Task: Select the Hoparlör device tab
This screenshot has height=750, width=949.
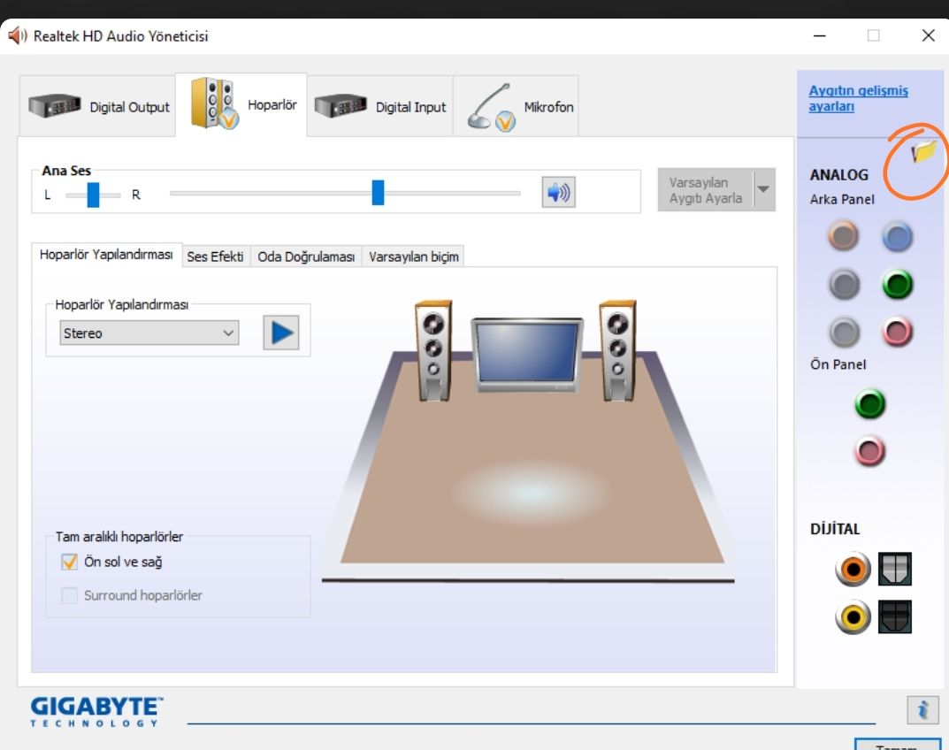Action: tap(241, 104)
